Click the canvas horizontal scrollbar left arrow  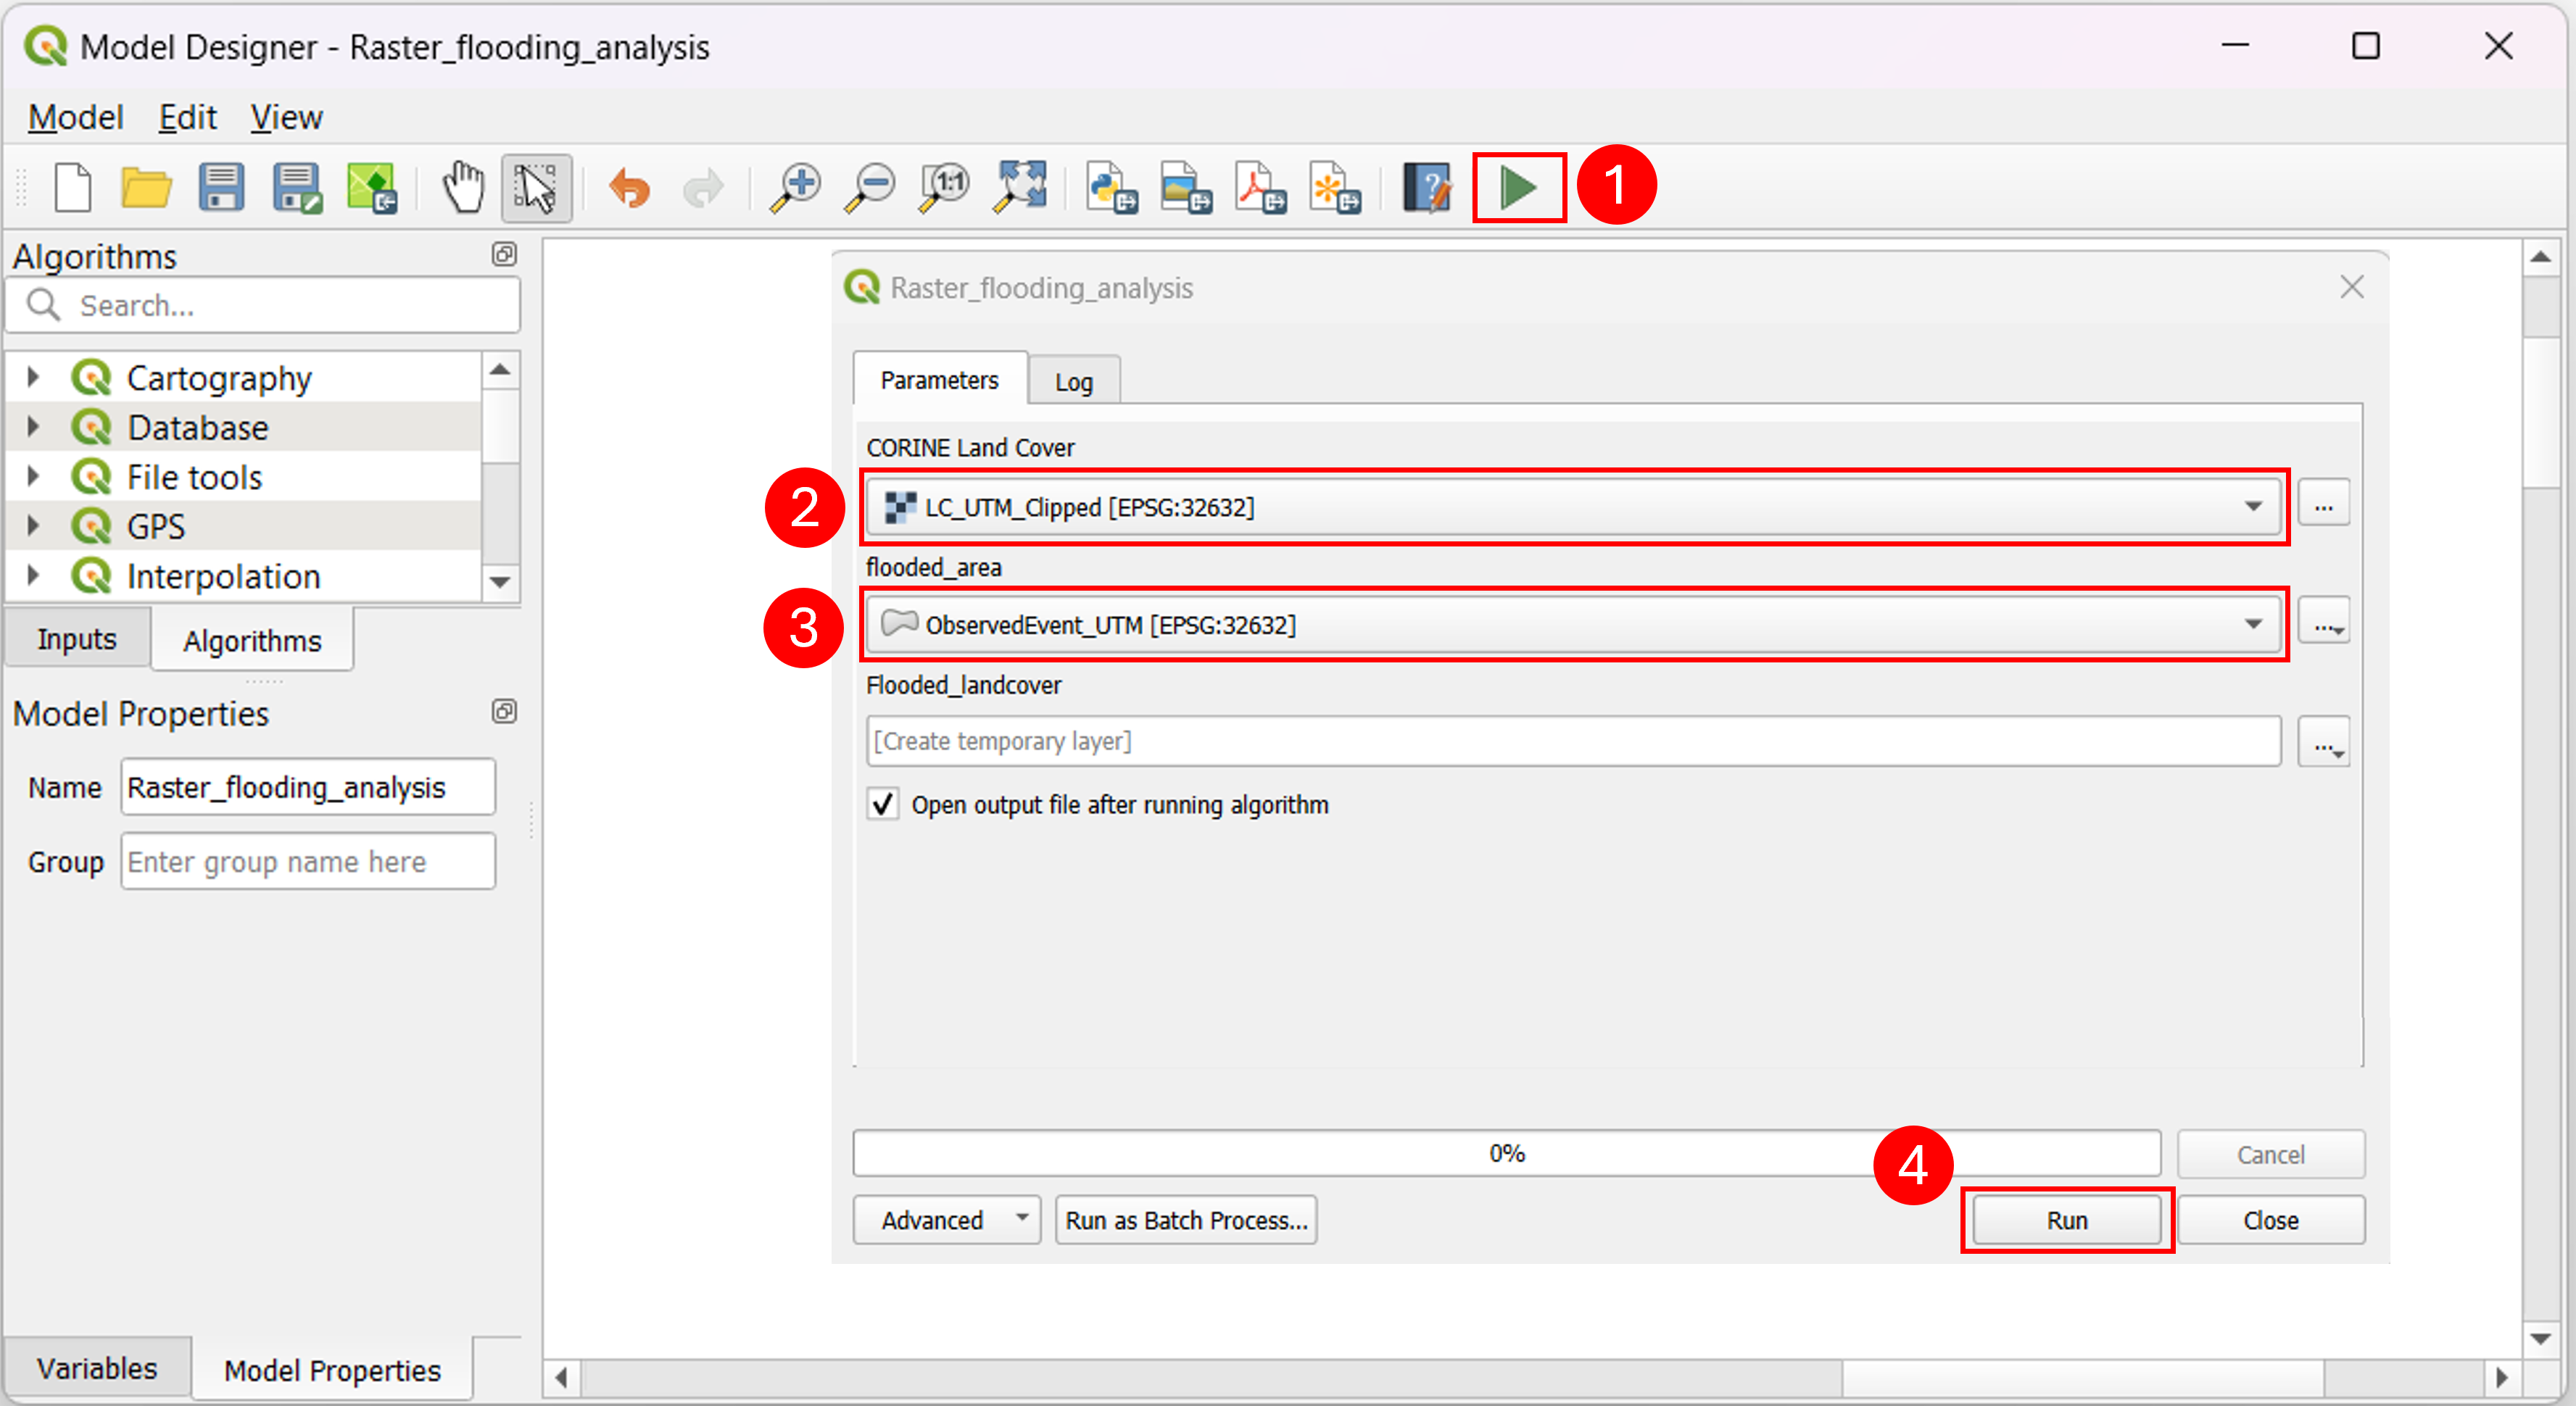pos(561,1377)
